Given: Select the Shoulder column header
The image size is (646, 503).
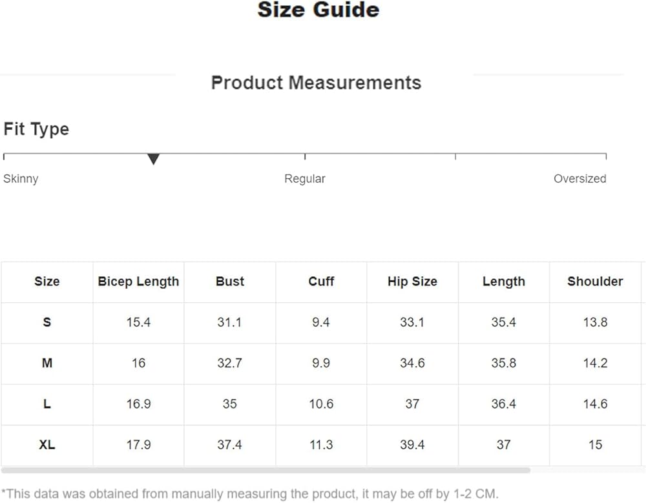Looking at the screenshot, I should click(595, 282).
